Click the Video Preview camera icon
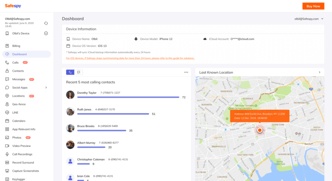Screen dimensions: 332x181 pyautogui.click(x=7, y=146)
